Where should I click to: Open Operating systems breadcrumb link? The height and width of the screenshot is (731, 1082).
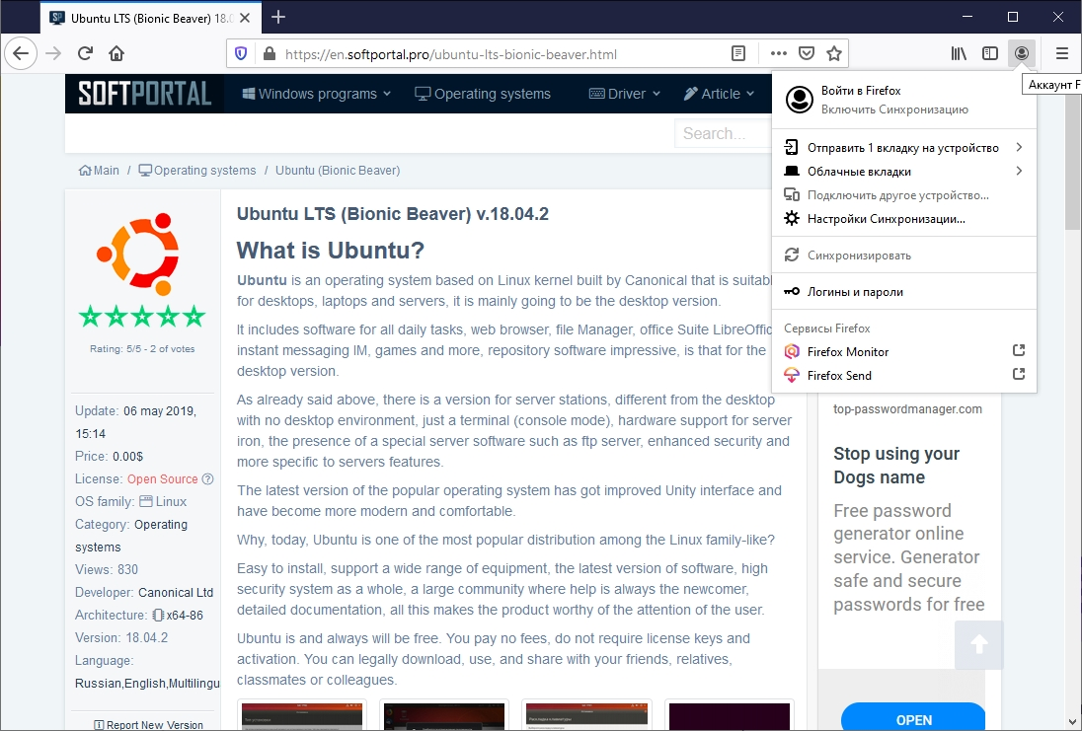(197, 171)
